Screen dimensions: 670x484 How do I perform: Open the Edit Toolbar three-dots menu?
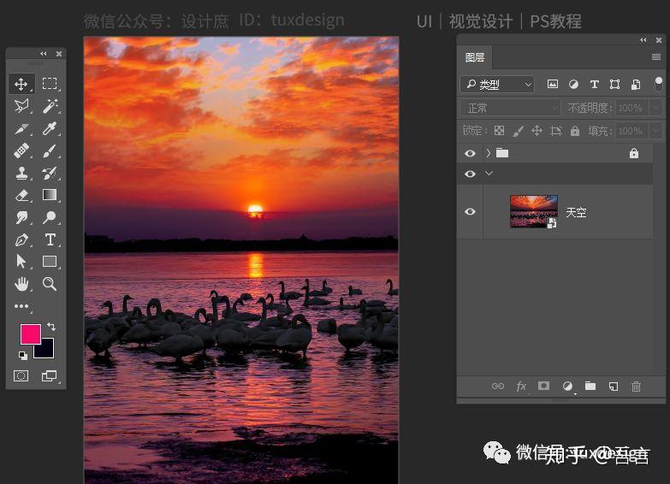pyautogui.click(x=21, y=306)
